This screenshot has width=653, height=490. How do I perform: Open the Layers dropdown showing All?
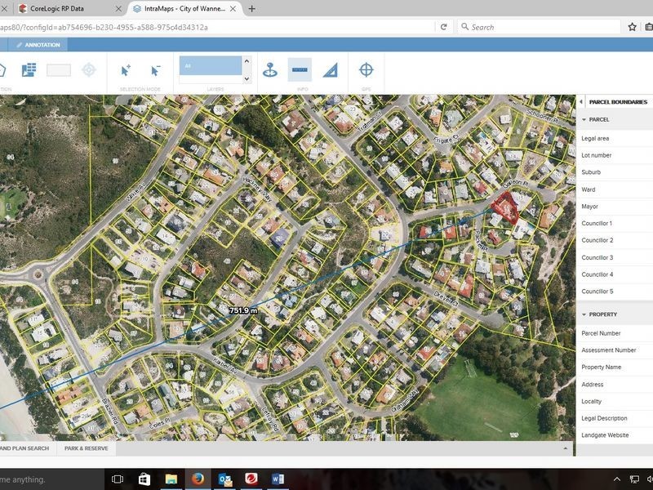tap(209, 65)
